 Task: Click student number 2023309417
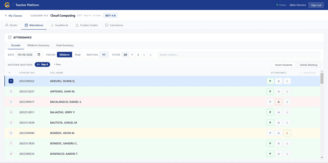pos(27,102)
